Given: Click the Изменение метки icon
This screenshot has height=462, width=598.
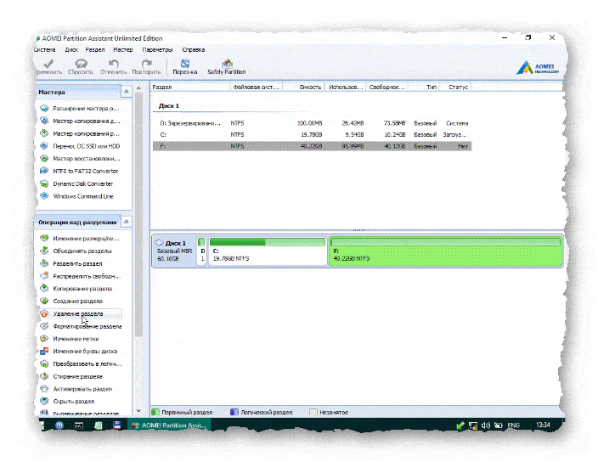Looking at the screenshot, I should tap(44, 339).
